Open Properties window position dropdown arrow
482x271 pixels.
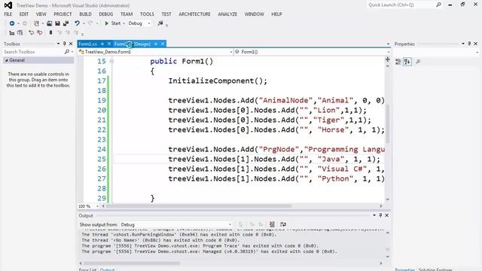[x=463, y=44]
